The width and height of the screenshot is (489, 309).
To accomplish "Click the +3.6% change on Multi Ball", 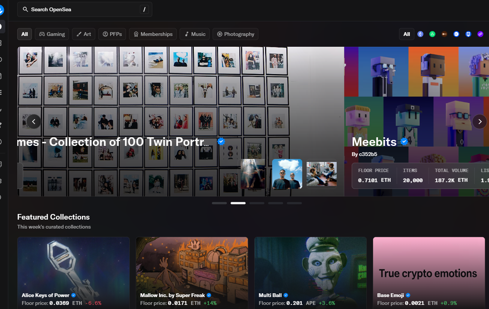I will pos(326,303).
